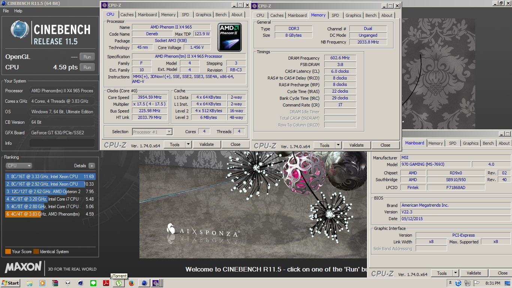Open the green LINE chat taskbar icon
The height and width of the screenshot is (288, 512).
(93, 283)
